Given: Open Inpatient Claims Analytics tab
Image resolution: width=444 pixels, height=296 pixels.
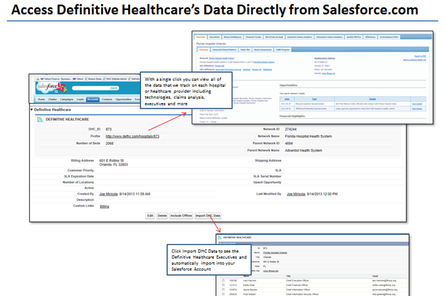Looking at the screenshot, I should coord(300,37).
